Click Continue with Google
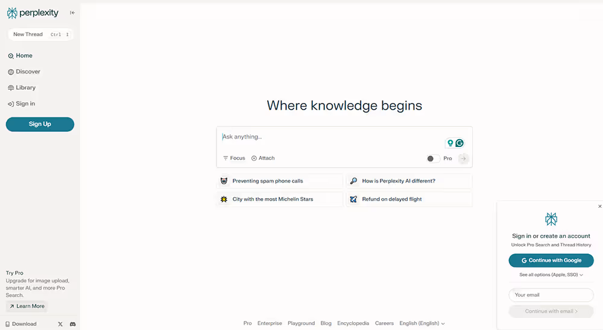 [x=551, y=261]
